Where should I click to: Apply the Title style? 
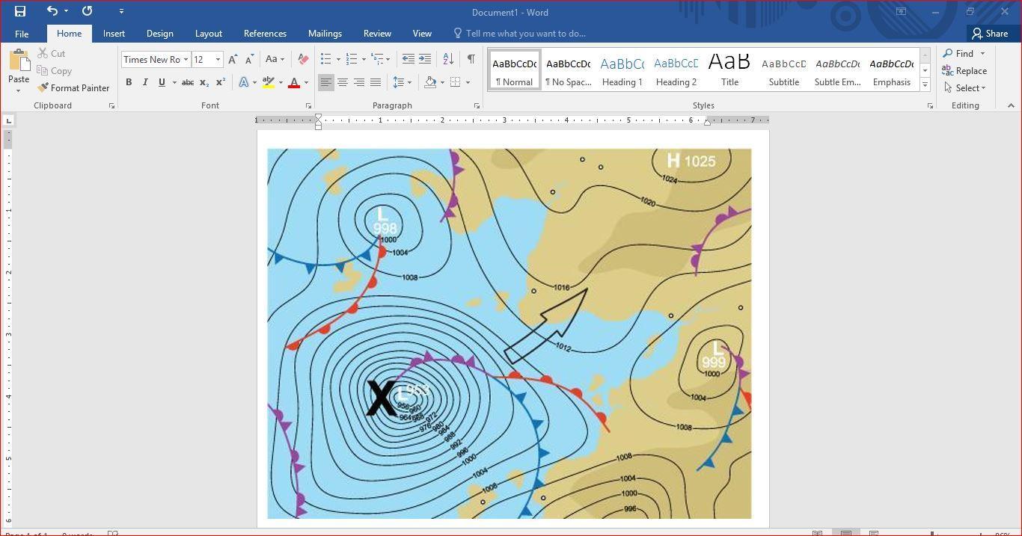(729, 70)
